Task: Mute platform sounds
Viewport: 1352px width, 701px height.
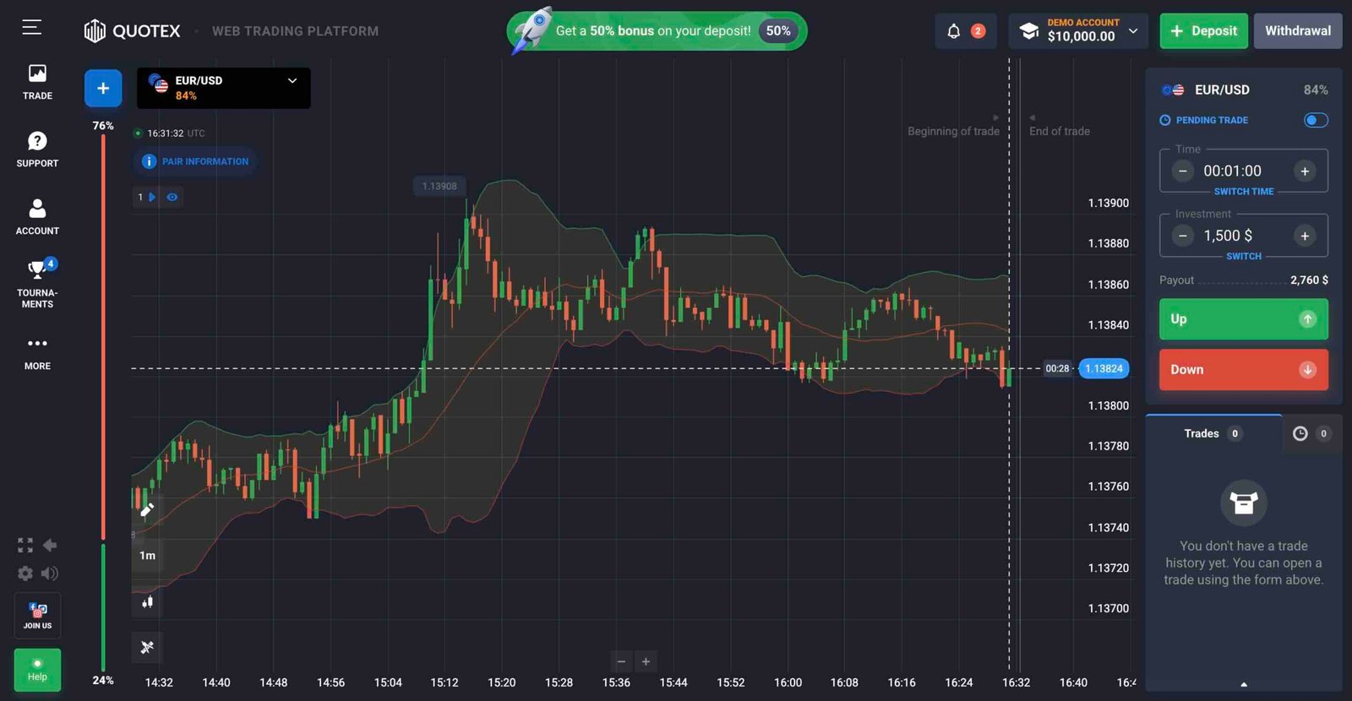Action: point(50,573)
